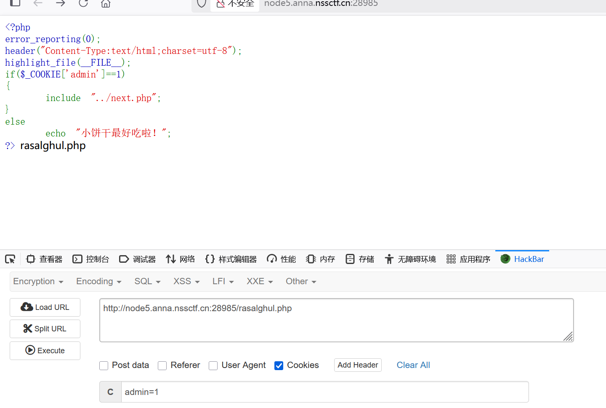Expand the XXE dropdown menu
This screenshot has width=606, height=408.
[260, 281]
